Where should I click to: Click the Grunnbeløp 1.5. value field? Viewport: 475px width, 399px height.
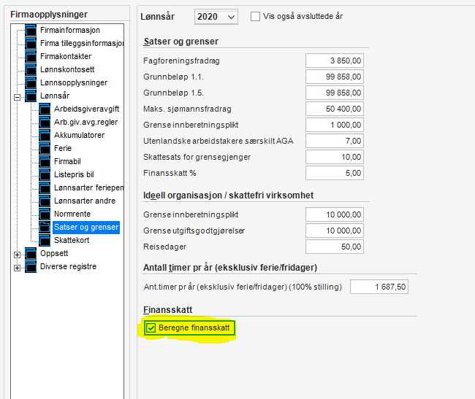(x=335, y=93)
